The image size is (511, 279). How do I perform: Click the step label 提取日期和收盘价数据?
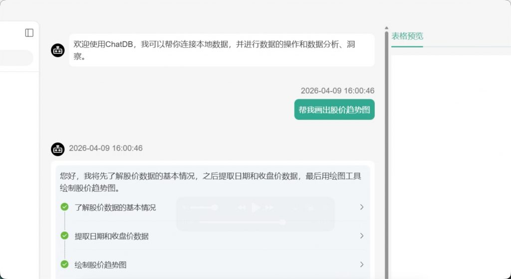point(112,236)
